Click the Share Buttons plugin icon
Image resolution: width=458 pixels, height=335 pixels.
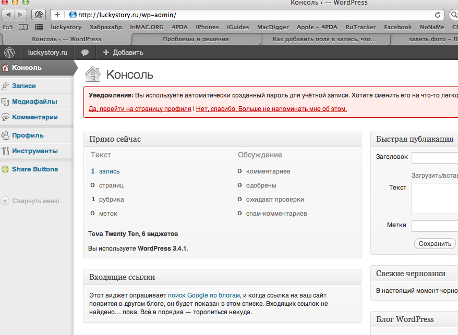[x=5, y=169]
